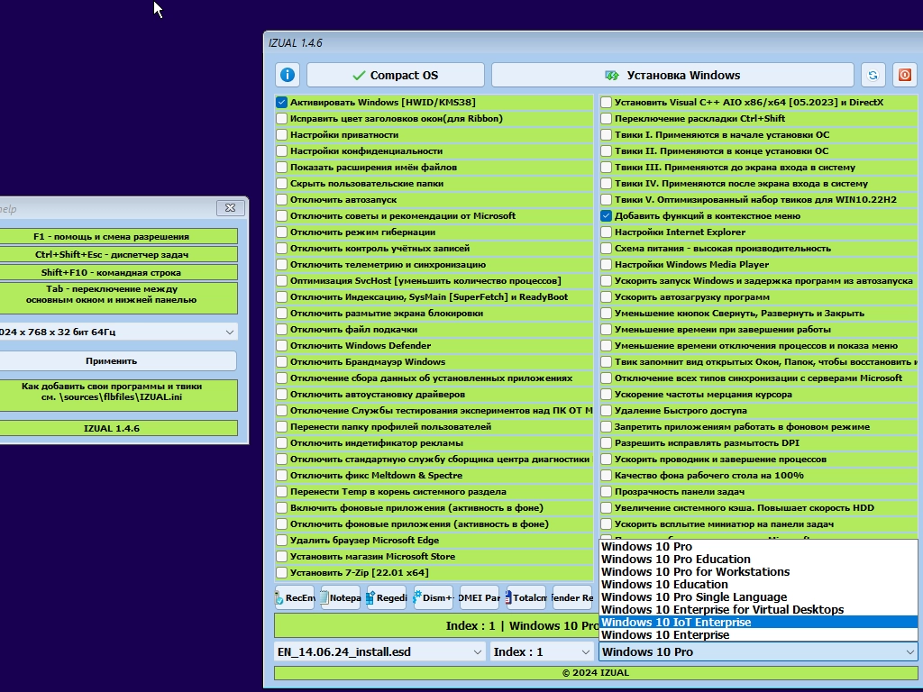Check Исправить цвет заголовков окон
This screenshot has height=692, width=923.
pos(281,118)
